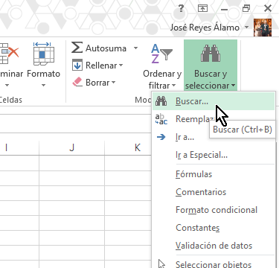Select Validación de datos menu entry

(x=214, y=246)
